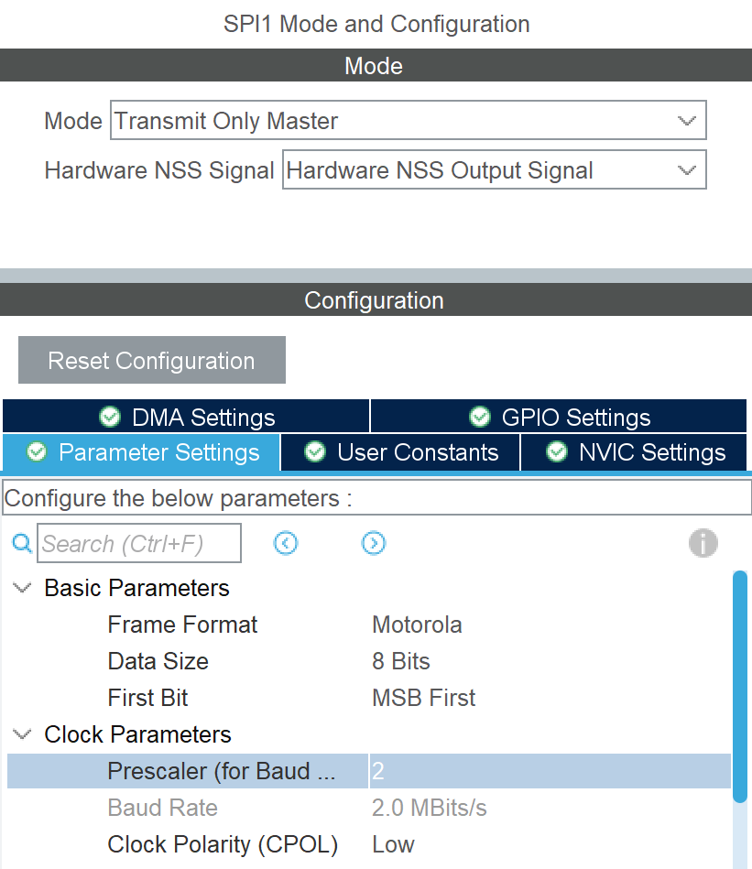752x869 pixels.
Task: Open the NVIC Settings tab
Action: click(634, 451)
